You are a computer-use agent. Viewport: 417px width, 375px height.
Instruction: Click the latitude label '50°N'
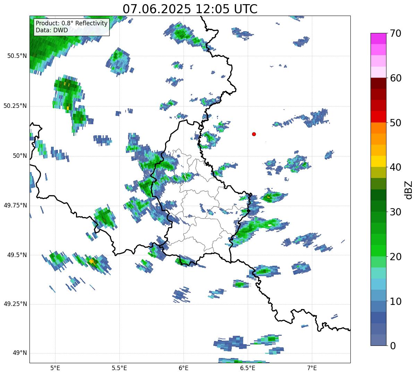click(x=20, y=156)
